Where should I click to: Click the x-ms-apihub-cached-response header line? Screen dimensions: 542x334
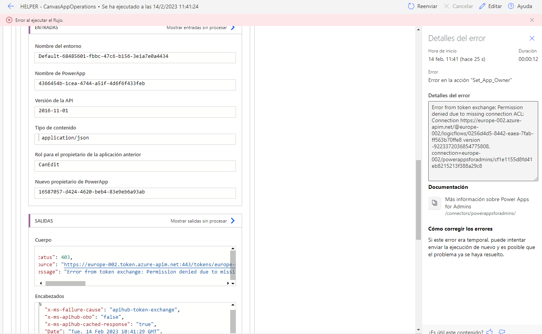tap(100, 324)
